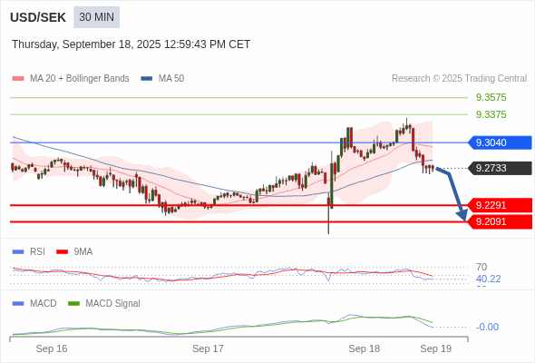Click the MA 50 legend label
This screenshot has width=535, height=363.
[171, 79]
